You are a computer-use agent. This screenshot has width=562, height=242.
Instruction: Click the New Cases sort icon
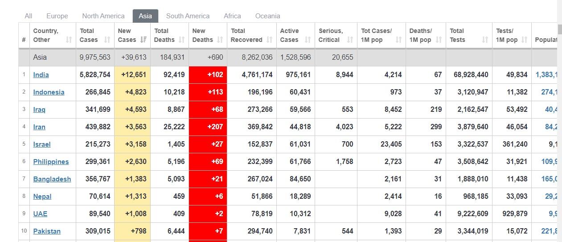click(x=143, y=40)
